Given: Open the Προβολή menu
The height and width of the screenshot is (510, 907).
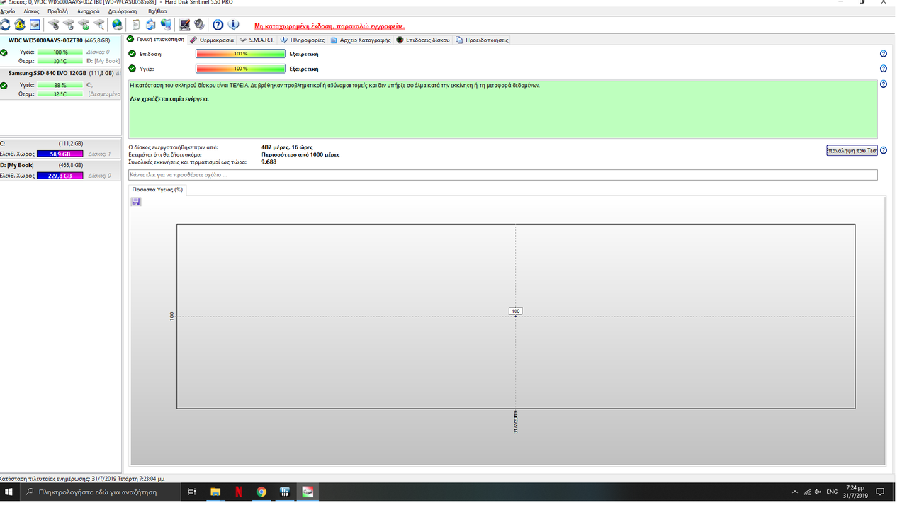Looking at the screenshot, I should pos(58,11).
